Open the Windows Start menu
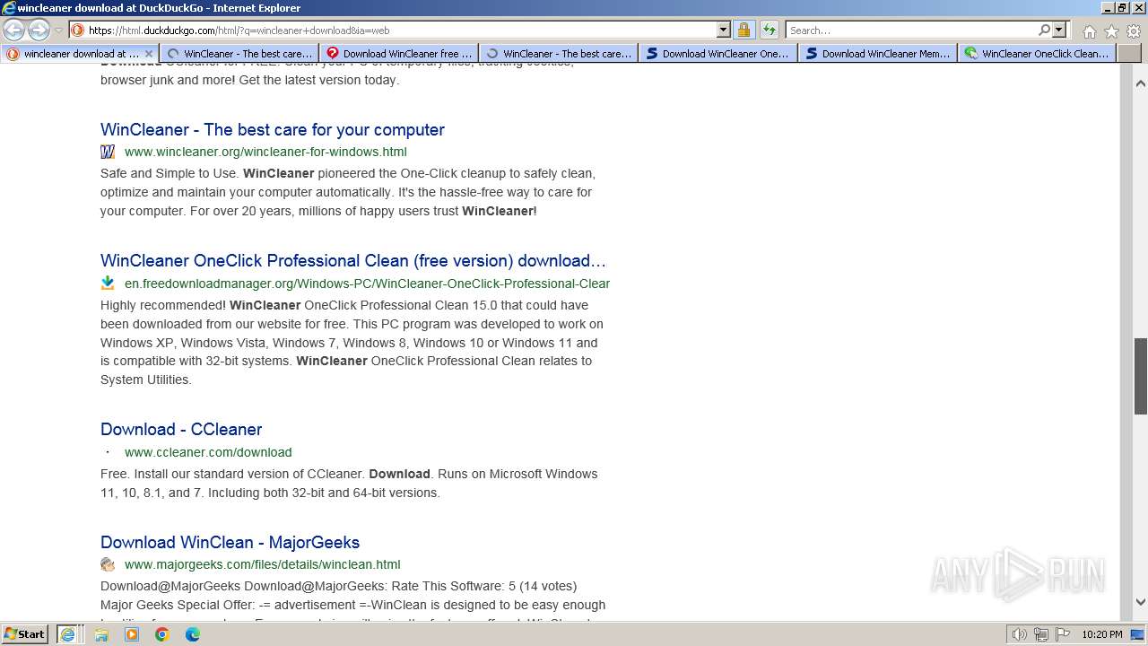This screenshot has width=1148, height=646. click(x=25, y=633)
